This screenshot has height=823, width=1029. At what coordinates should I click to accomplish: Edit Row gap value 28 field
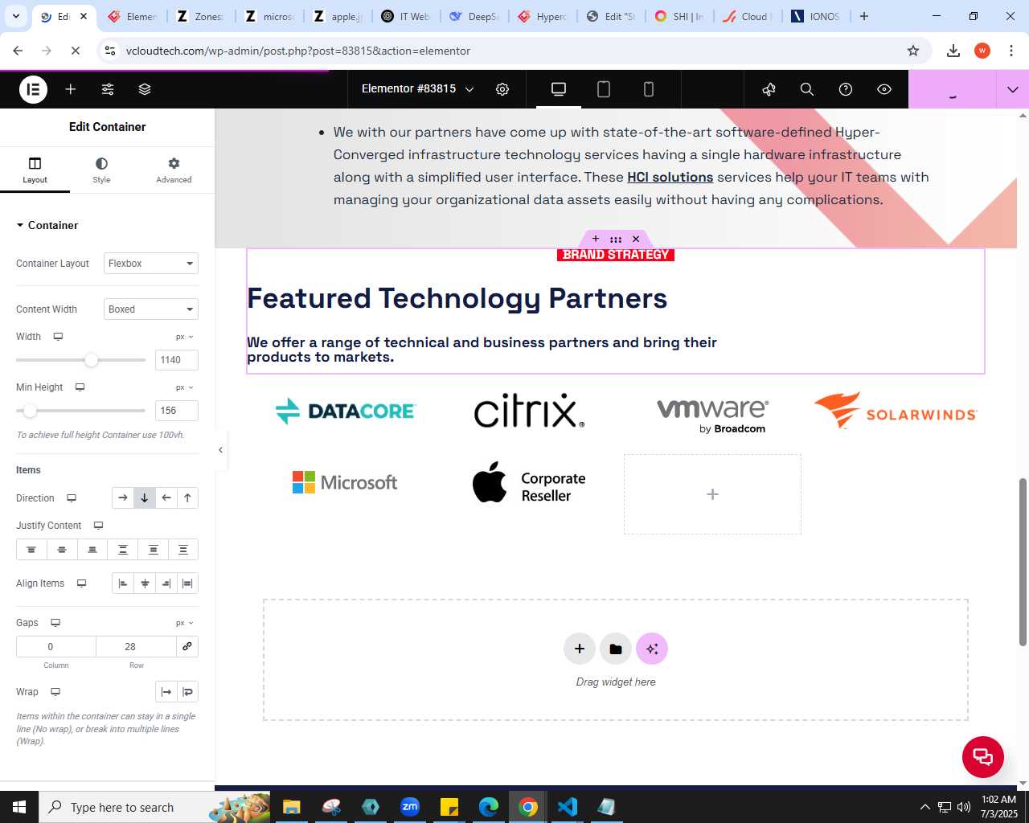pos(137,646)
